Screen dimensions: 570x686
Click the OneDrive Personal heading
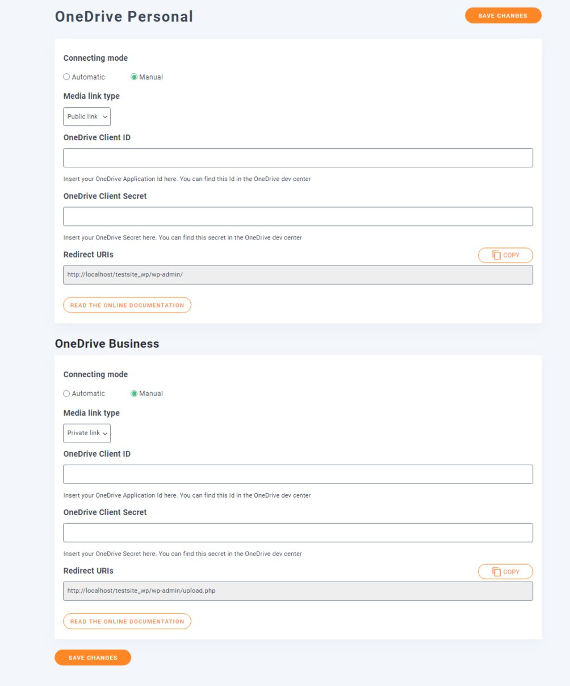124,16
